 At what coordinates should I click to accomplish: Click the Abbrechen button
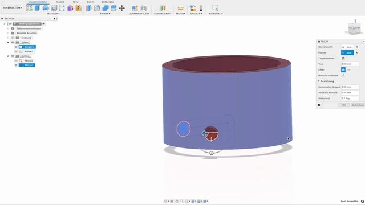[357, 105]
